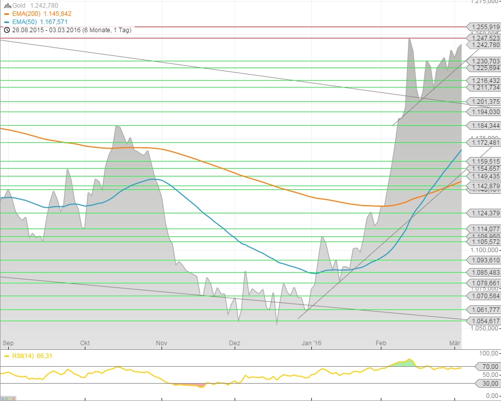The image size is (501, 401).
Task: Select the 1.124,379 green level tag
Action: click(x=483, y=213)
